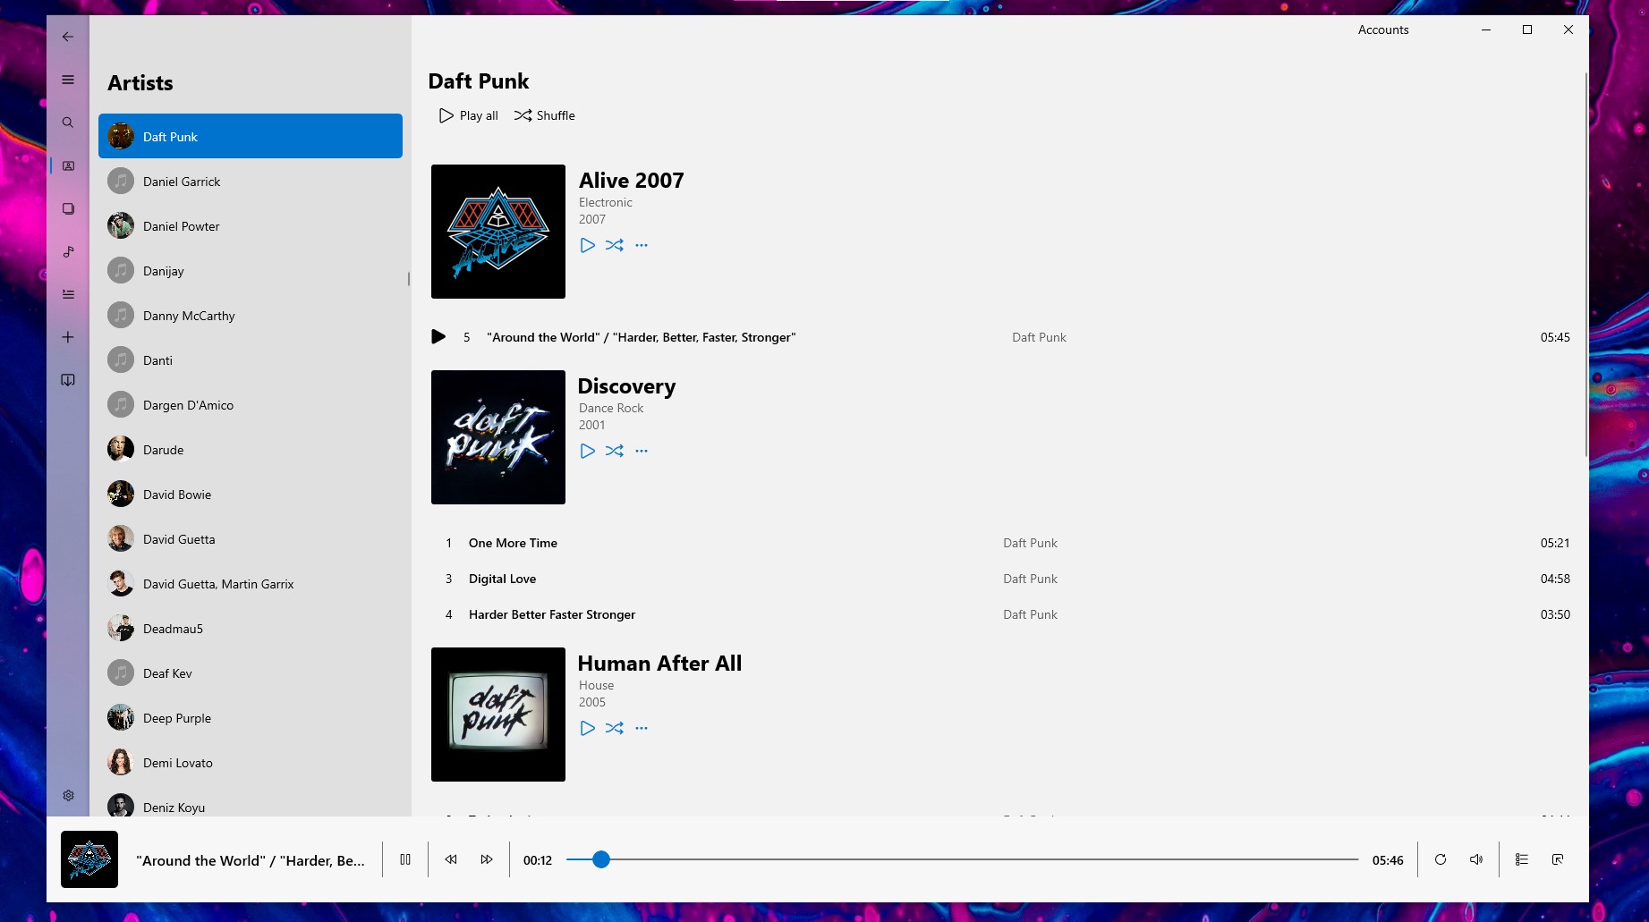The height and width of the screenshot is (922, 1649).
Task: Select artist David Bowie
Action: [251, 494]
